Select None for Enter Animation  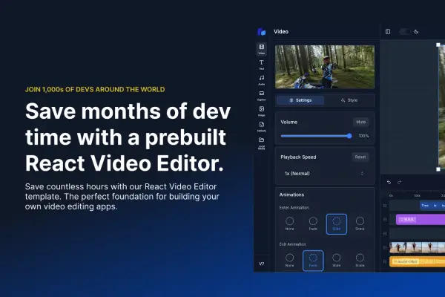[289, 224]
